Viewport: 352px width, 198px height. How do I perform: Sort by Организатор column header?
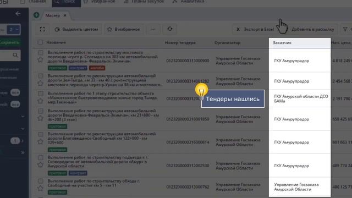point(227,42)
